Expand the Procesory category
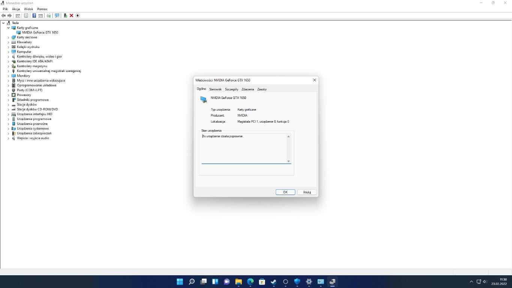The height and width of the screenshot is (288, 512). point(8,95)
